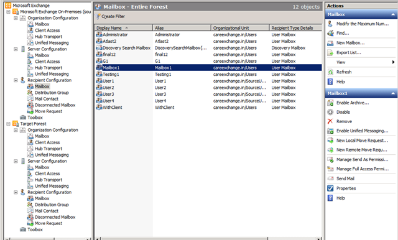Sort by Display Name column header
The width and height of the screenshot is (398, 240).
[x=123, y=28]
